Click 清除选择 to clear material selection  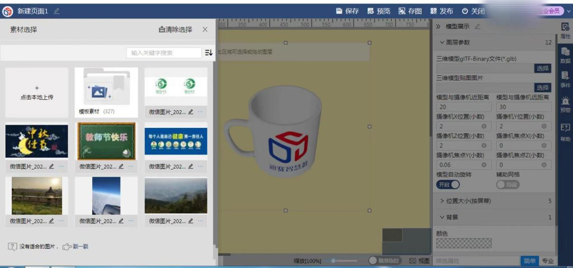[x=175, y=29]
